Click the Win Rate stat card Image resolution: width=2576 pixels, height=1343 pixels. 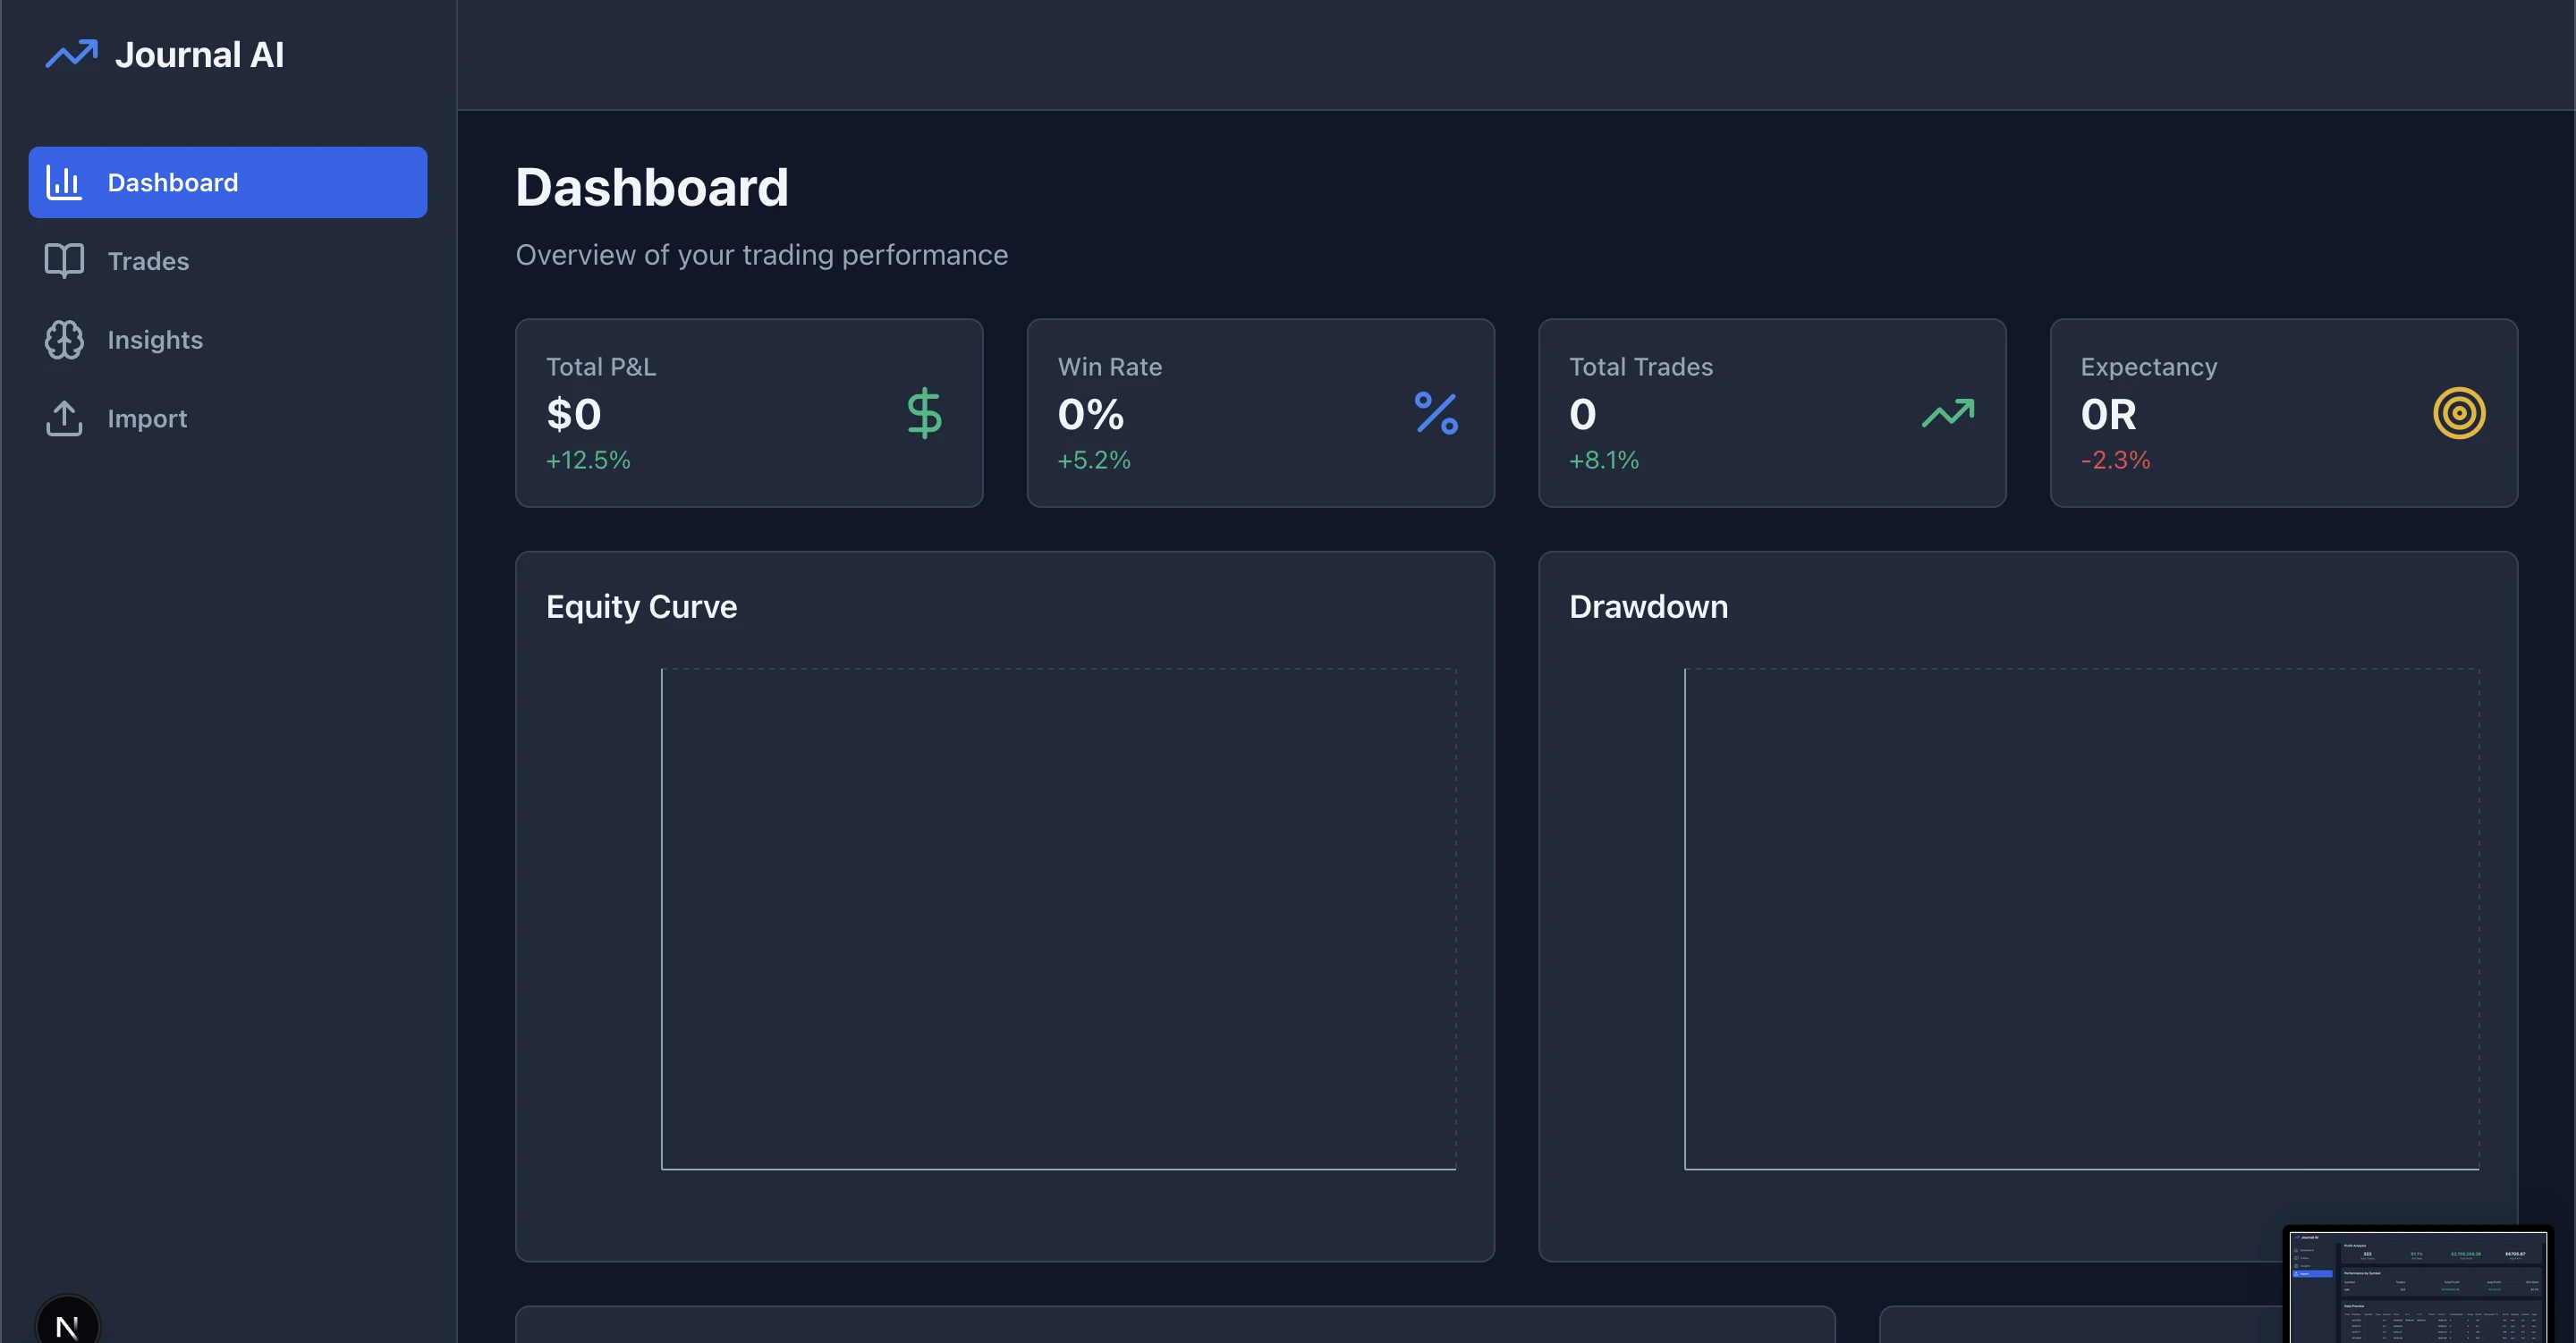coord(1259,412)
